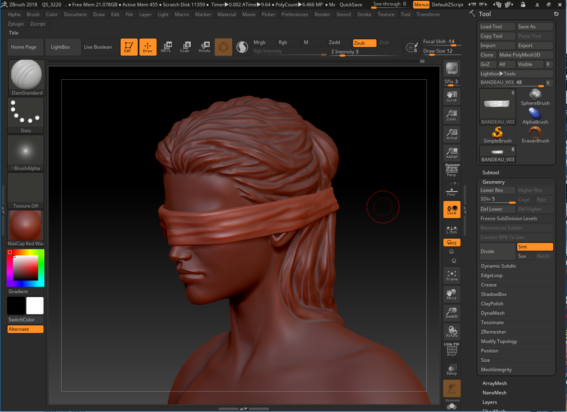Toggle Zsub sculpt mode
This screenshot has width=567, height=412.
pos(364,43)
